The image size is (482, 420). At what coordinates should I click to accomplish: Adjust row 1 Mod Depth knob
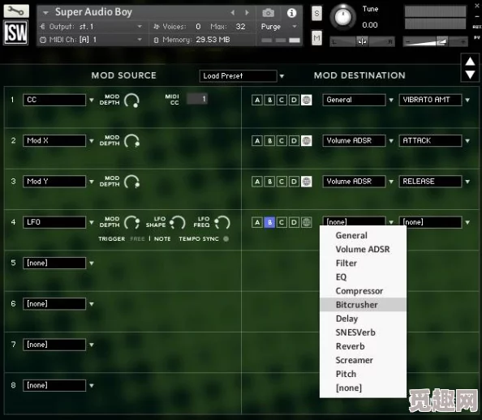[132, 101]
